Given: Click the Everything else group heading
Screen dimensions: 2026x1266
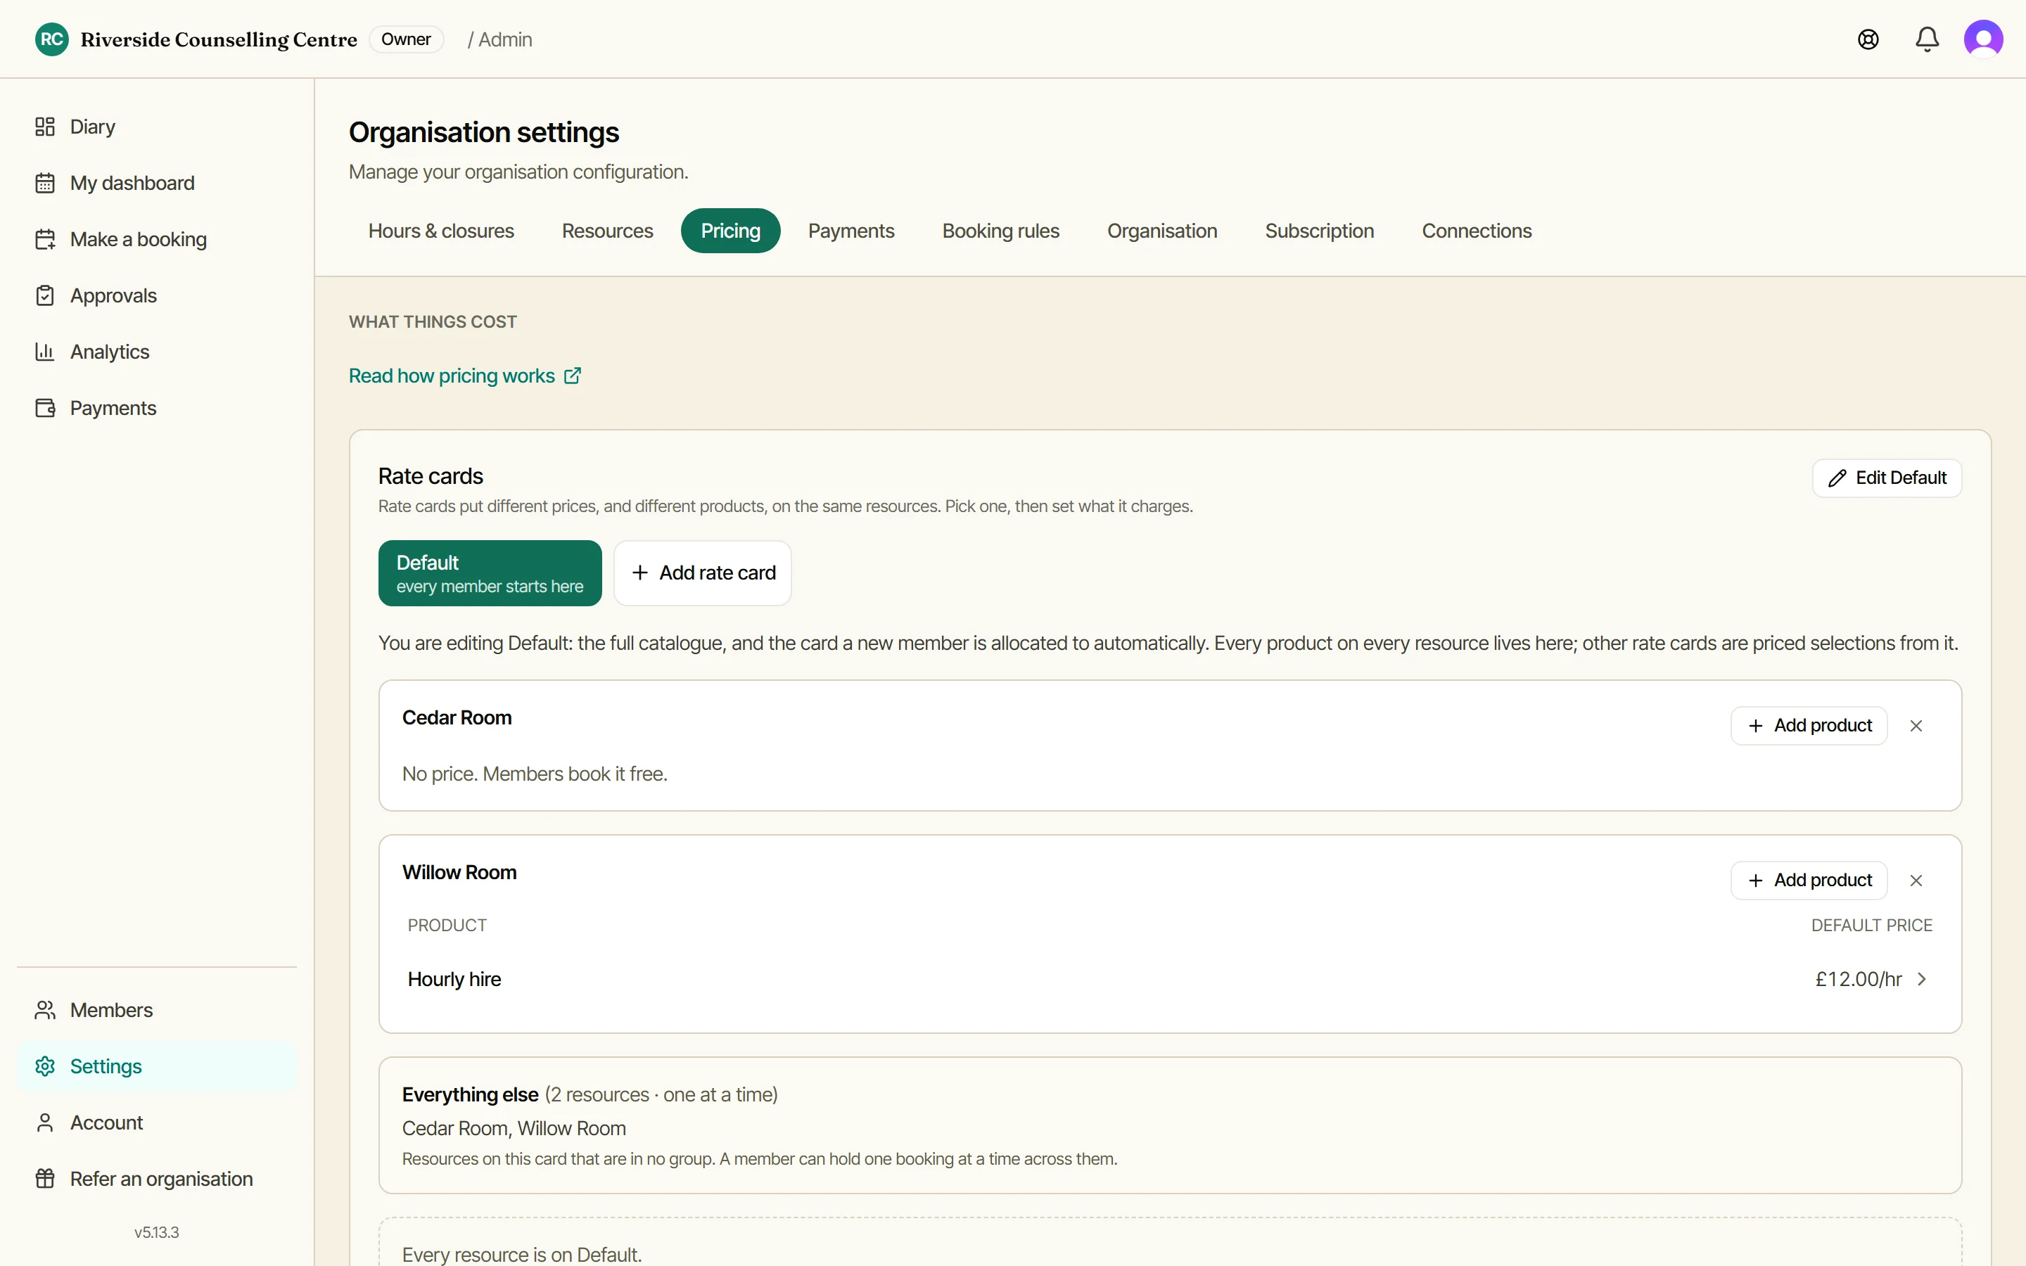Looking at the screenshot, I should tap(470, 1094).
